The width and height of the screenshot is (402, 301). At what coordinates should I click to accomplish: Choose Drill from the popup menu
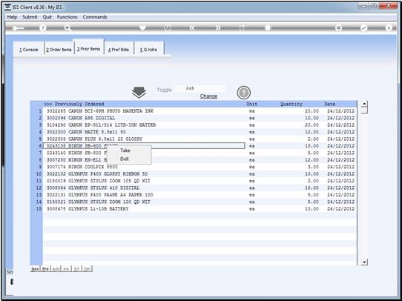coord(125,159)
